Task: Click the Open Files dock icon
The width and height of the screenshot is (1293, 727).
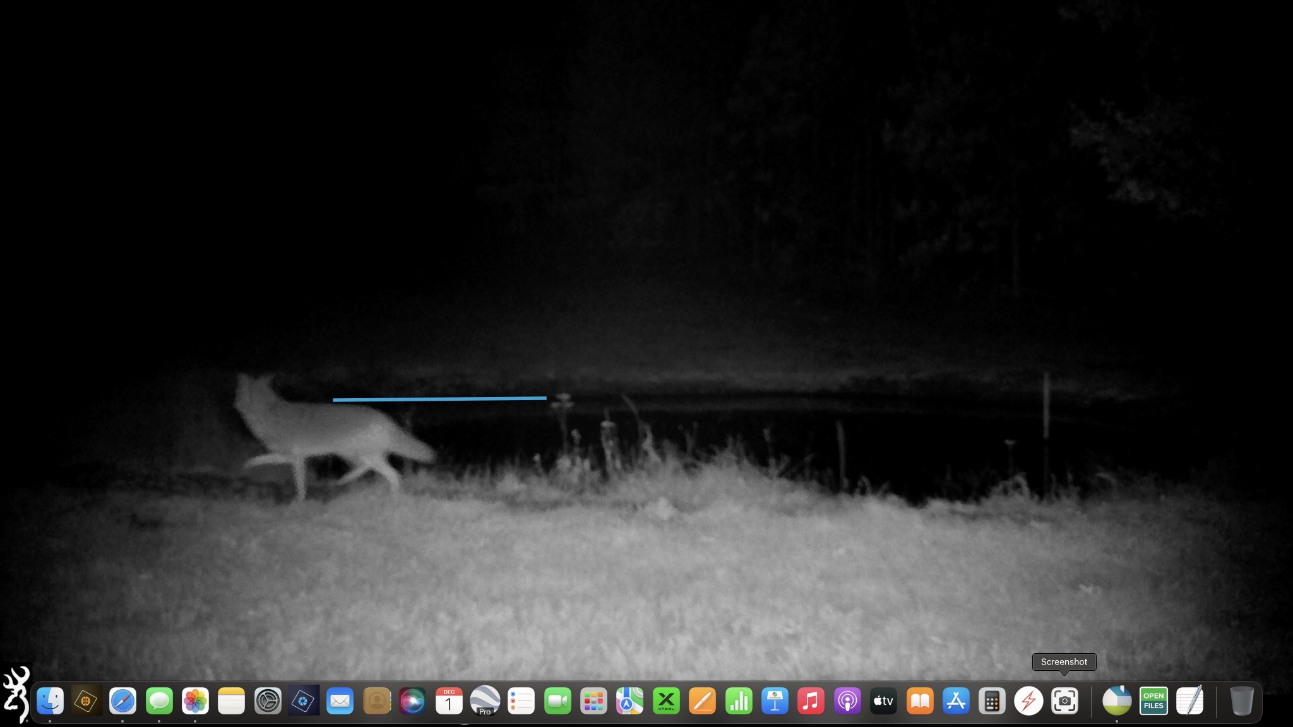Action: pos(1153,701)
